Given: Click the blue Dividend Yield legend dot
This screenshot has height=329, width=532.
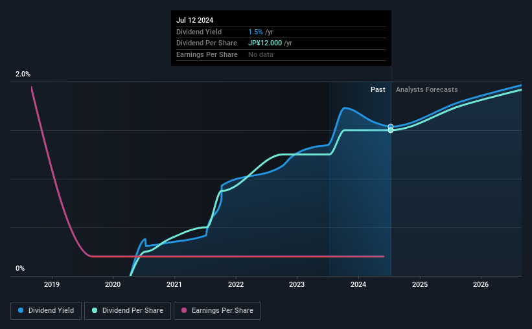Looking at the screenshot, I should 21,310.
